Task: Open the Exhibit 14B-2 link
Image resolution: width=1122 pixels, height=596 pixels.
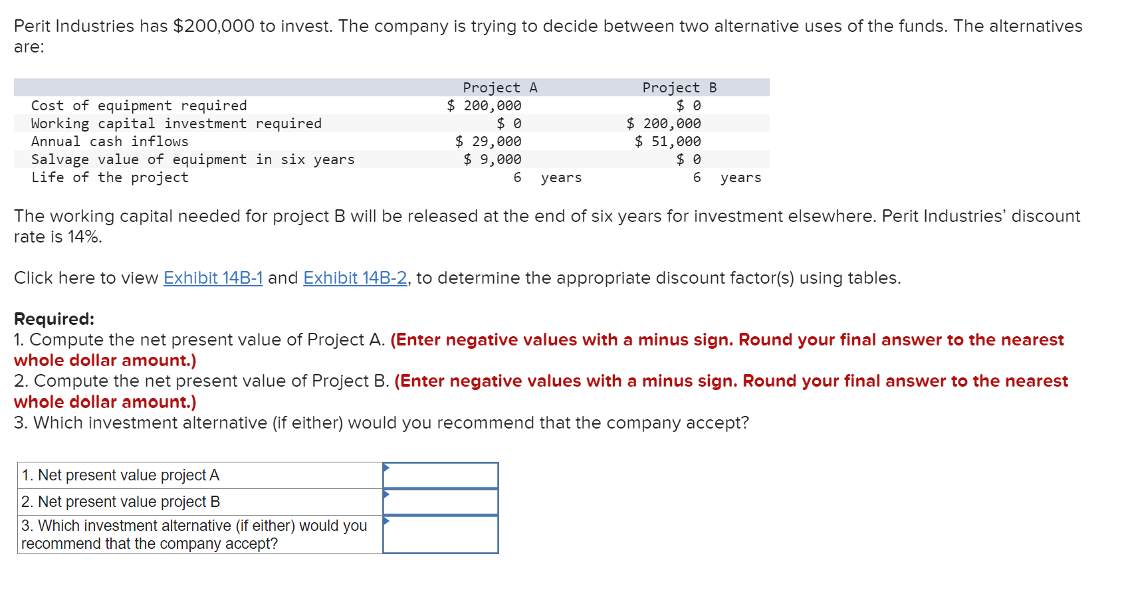Action: pos(355,278)
